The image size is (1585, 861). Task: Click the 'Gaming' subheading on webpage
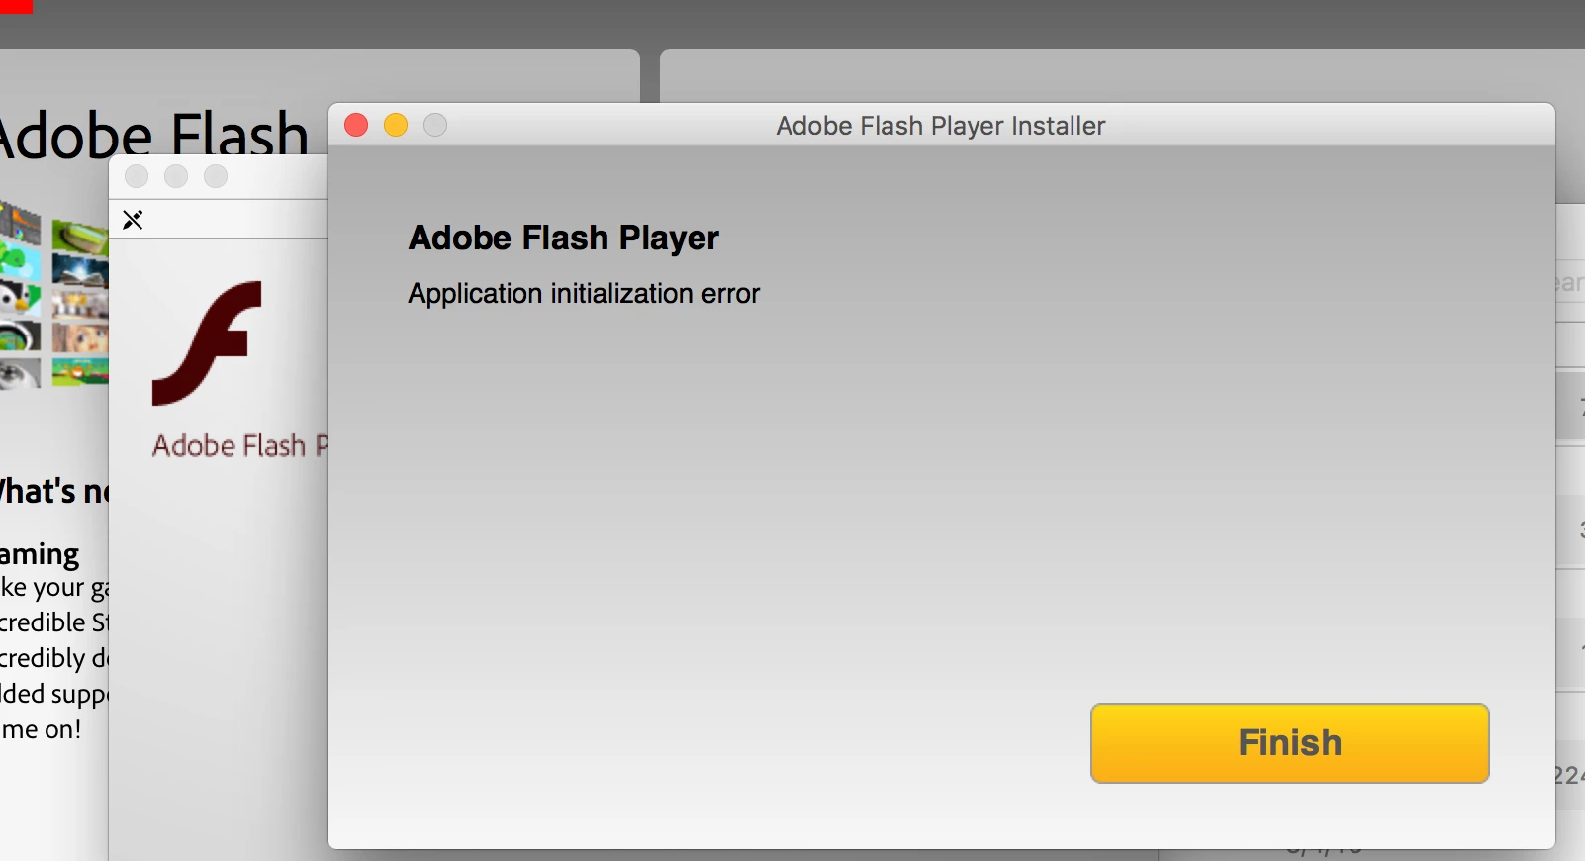pos(40,554)
